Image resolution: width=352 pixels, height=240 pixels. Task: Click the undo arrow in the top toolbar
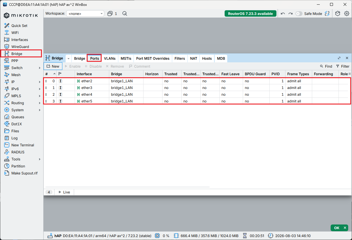tap(283, 14)
